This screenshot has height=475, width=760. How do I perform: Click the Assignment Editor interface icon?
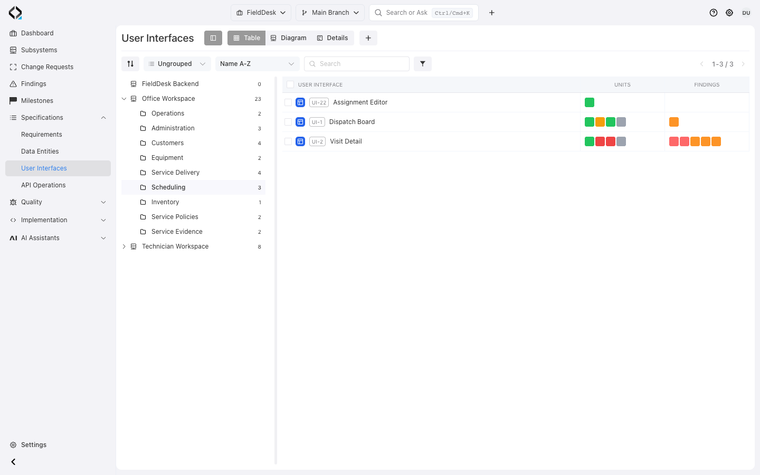tap(300, 102)
